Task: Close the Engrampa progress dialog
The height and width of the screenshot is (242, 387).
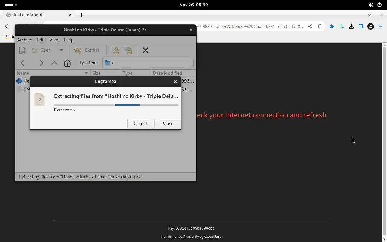Action: [x=176, y=81]
